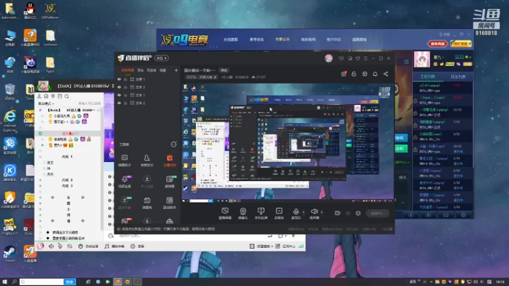Select the Steam desktop icon
509x286 pixels.
(x=10, y=254)
